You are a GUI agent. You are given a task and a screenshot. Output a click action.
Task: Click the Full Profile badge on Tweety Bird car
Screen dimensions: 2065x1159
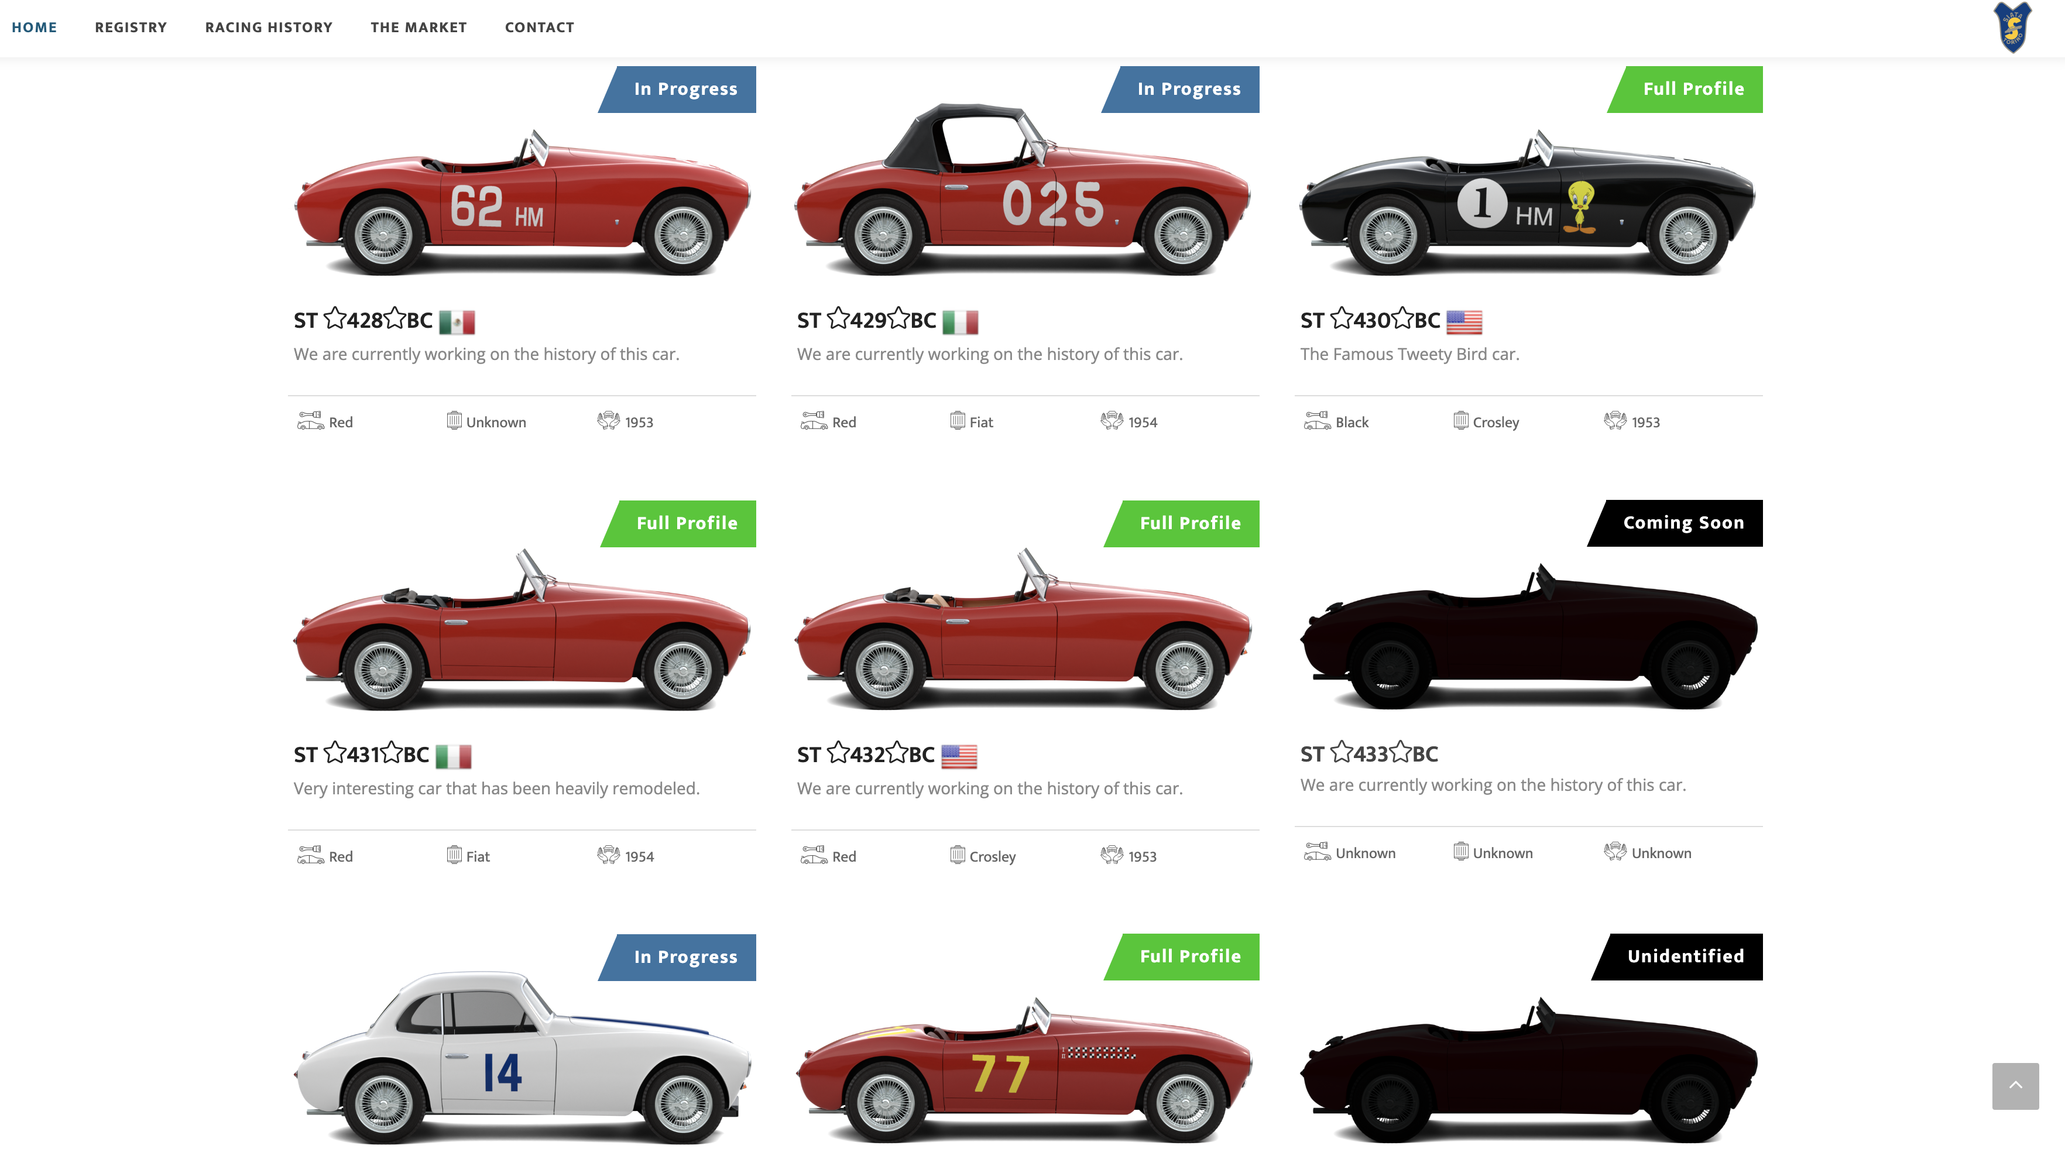click(1685, 89)
